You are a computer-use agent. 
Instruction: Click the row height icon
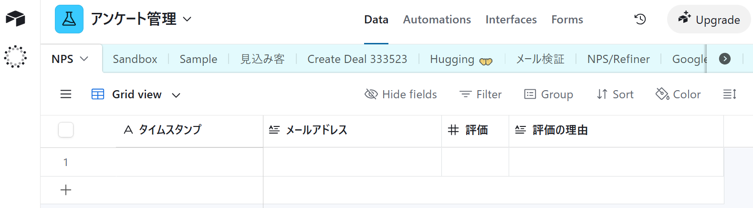(x=730, y=94)
